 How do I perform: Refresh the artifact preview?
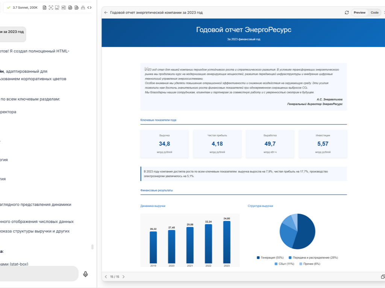347,12
